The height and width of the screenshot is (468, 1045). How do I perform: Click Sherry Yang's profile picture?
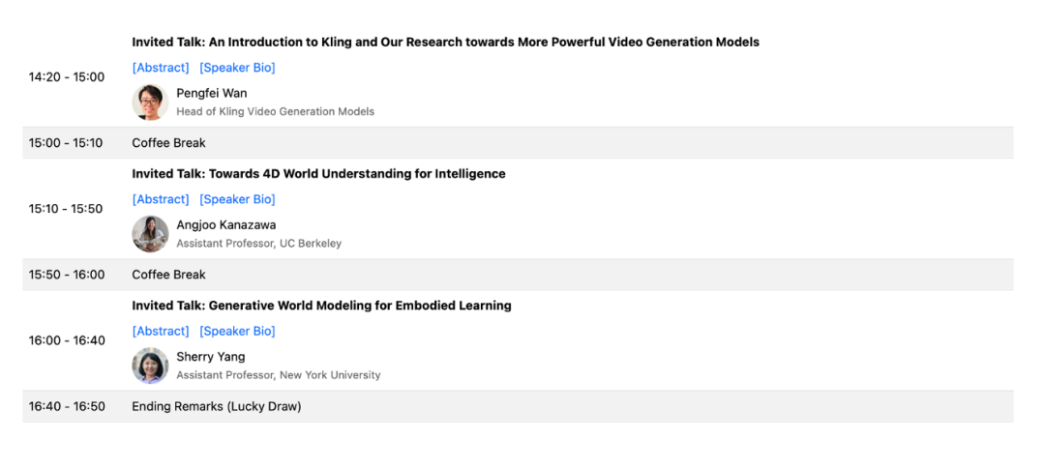150,365
